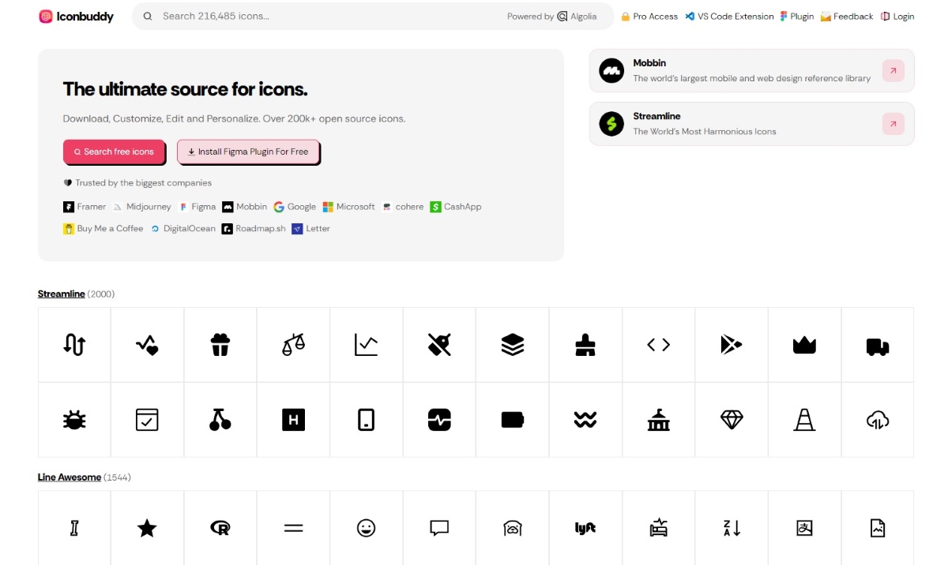Open VS Code Extension link
948x565 pixels.
(x=729, y=16)
